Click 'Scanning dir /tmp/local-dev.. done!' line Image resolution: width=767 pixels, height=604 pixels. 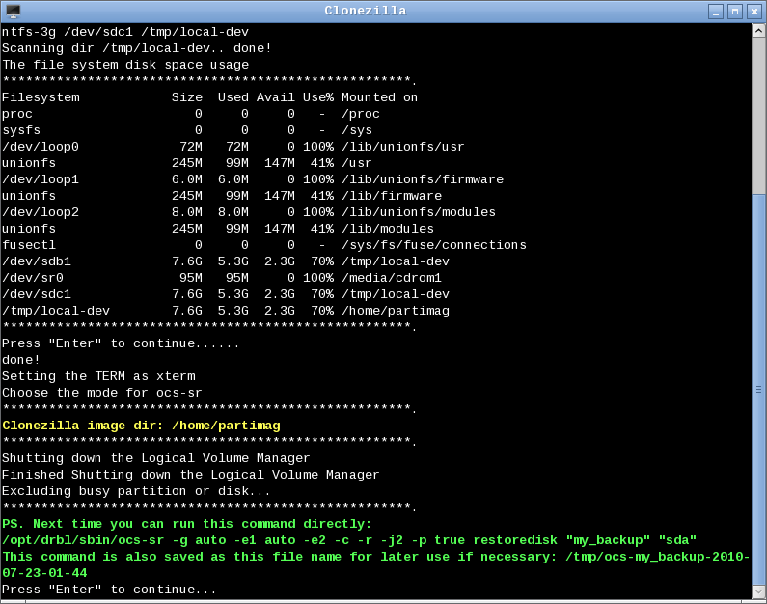point(137,48)
